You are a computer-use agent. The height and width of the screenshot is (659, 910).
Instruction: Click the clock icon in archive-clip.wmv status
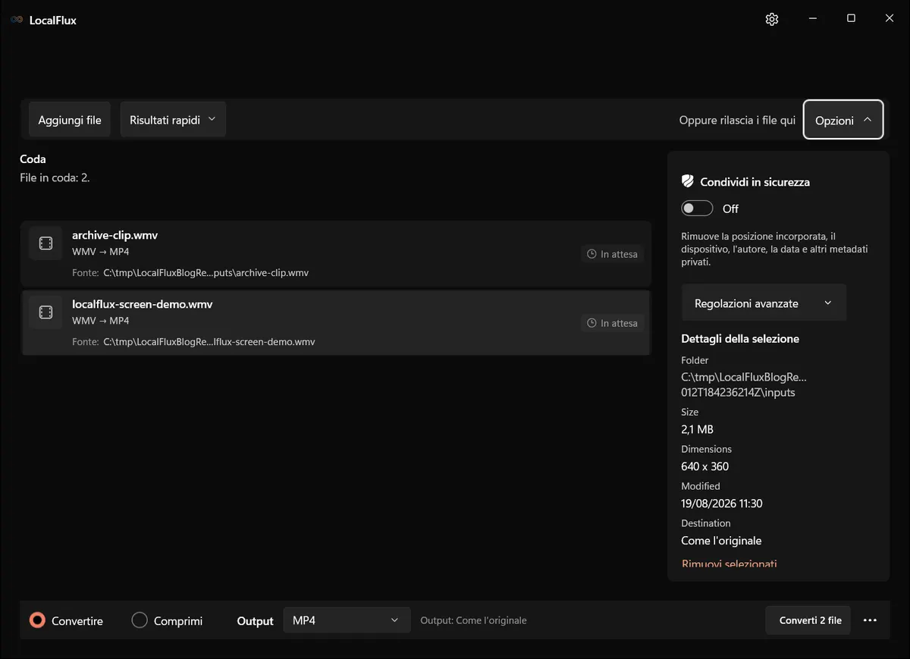tap(592, 254)
